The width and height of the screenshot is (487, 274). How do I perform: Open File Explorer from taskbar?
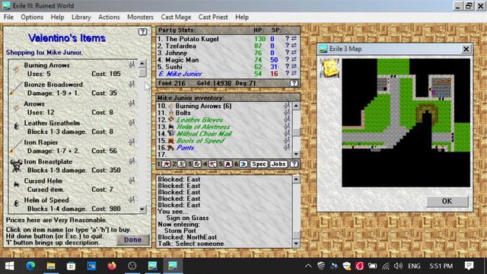coord(51,266)
